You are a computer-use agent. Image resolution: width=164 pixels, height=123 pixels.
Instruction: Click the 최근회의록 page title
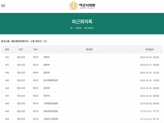tap(82, 21)
